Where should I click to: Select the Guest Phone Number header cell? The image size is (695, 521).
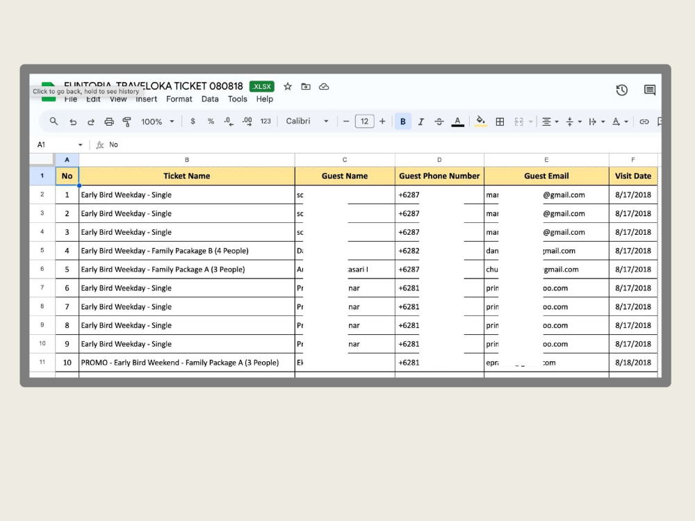[439, 176]
